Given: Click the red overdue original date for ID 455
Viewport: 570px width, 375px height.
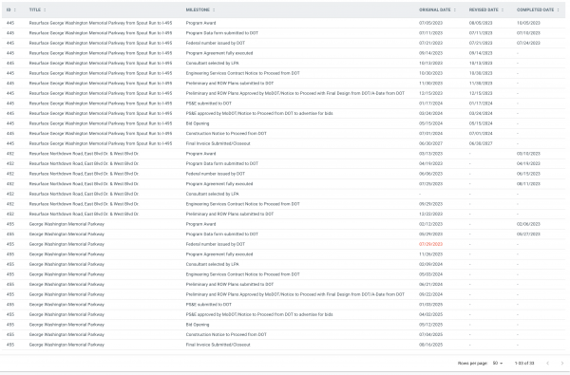Looking at the screenshot, I should click(x=430, y=244).
